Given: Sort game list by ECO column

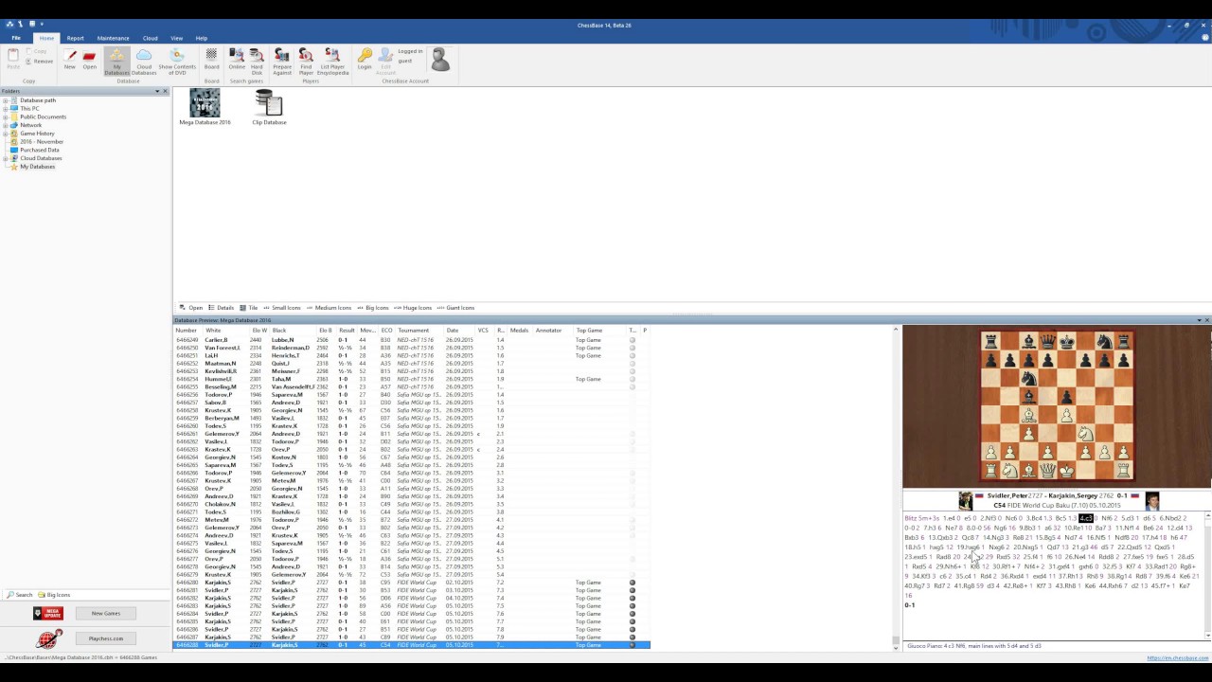Looking at the screenshot, I should pyautogui.click(x=386, y=331).
